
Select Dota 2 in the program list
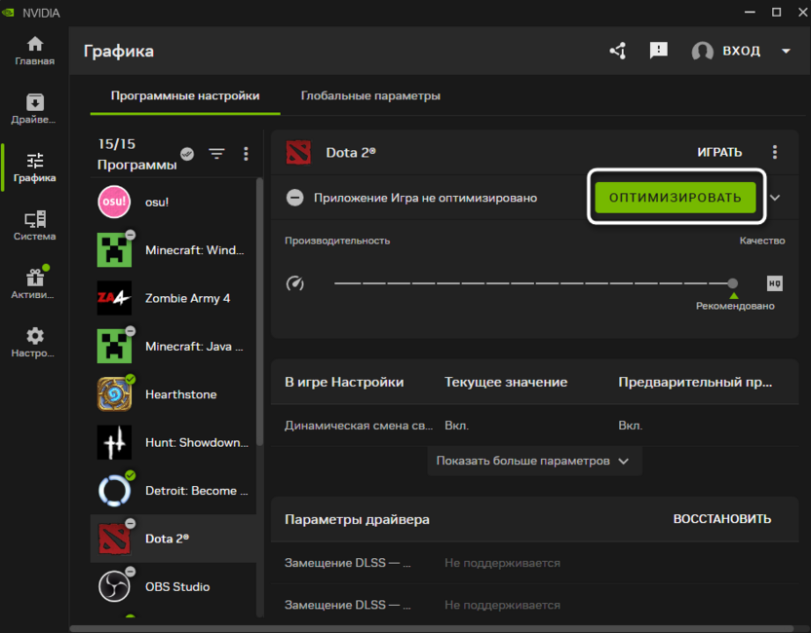pyautogui.click(x=174, y=539)
